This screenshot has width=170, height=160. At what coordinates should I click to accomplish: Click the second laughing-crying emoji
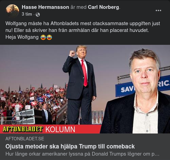[x=49, y=37]
